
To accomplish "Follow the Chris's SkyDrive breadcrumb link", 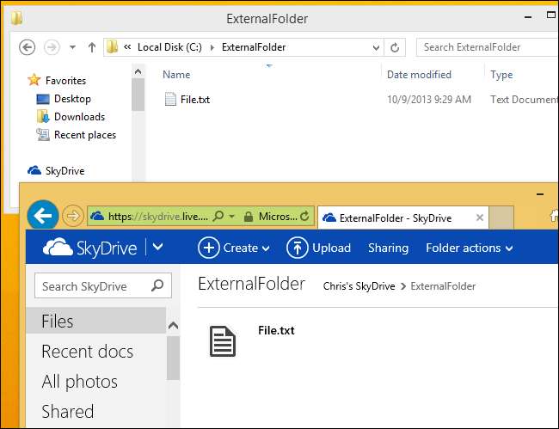I will click(360, 285).
